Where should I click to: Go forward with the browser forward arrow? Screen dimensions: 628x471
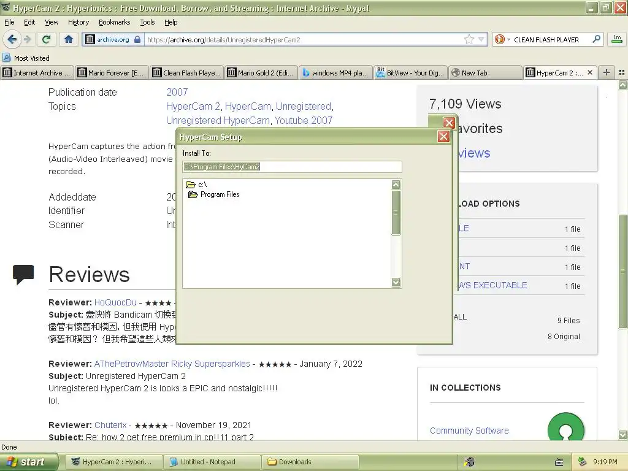pos(27,39)
